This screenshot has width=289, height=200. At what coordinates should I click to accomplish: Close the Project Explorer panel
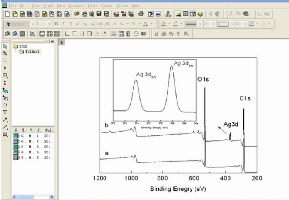coord(52,42)
